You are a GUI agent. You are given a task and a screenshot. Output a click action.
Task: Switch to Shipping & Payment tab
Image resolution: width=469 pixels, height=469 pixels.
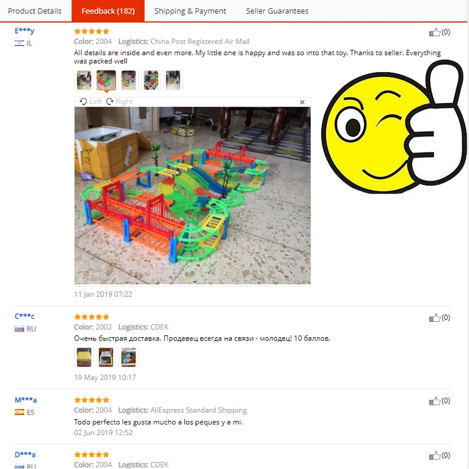190,11
